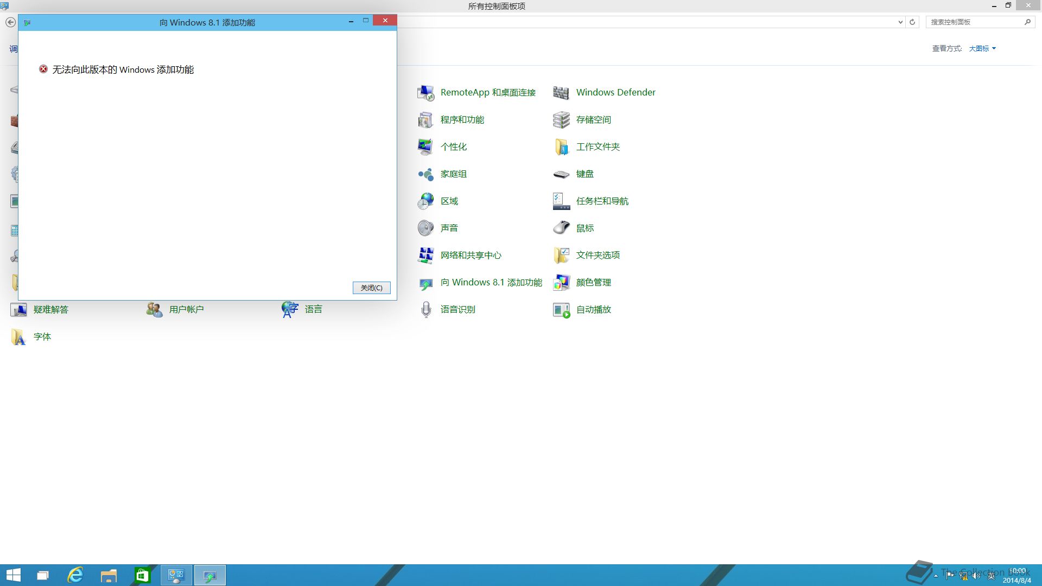Image resolution: width=1042 pixels, height=586 pixels.
Task: Open the 文件夹选项 icon
Action: pos(561,256)
